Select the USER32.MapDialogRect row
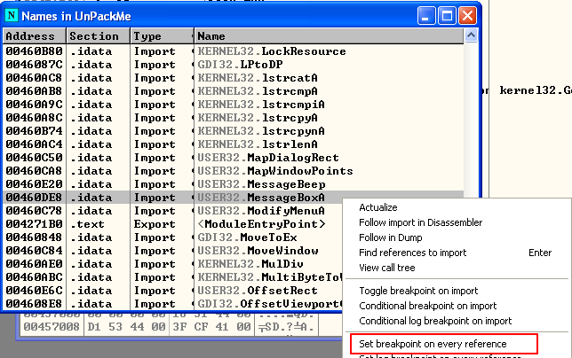 click(233, 157)
